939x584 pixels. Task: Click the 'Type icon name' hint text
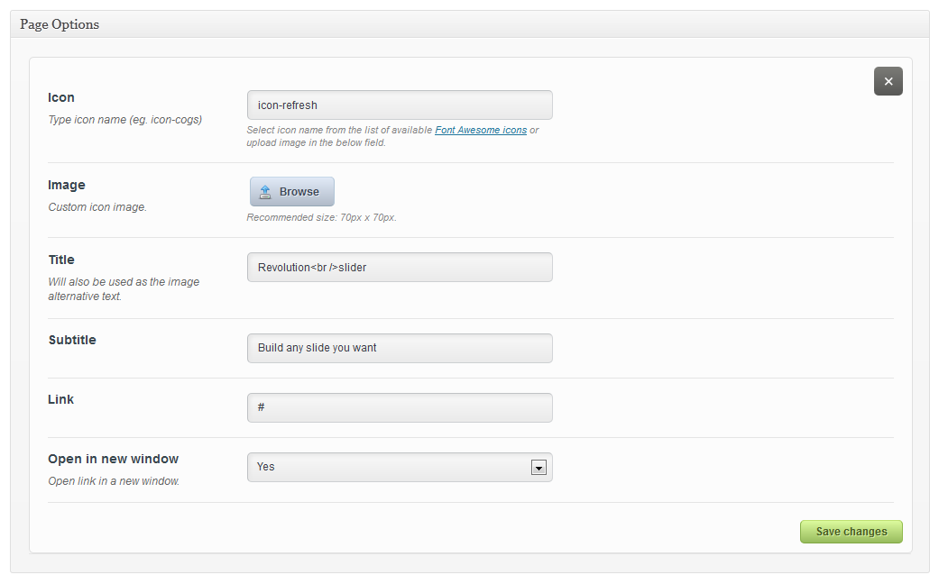(x=124, y=120)
